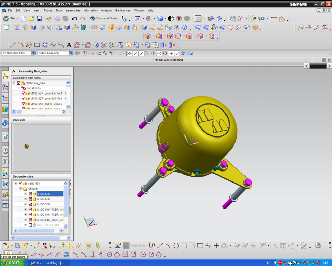
Task: Click the NX Start button in the toolbar
Action: [x=11, y=18]
